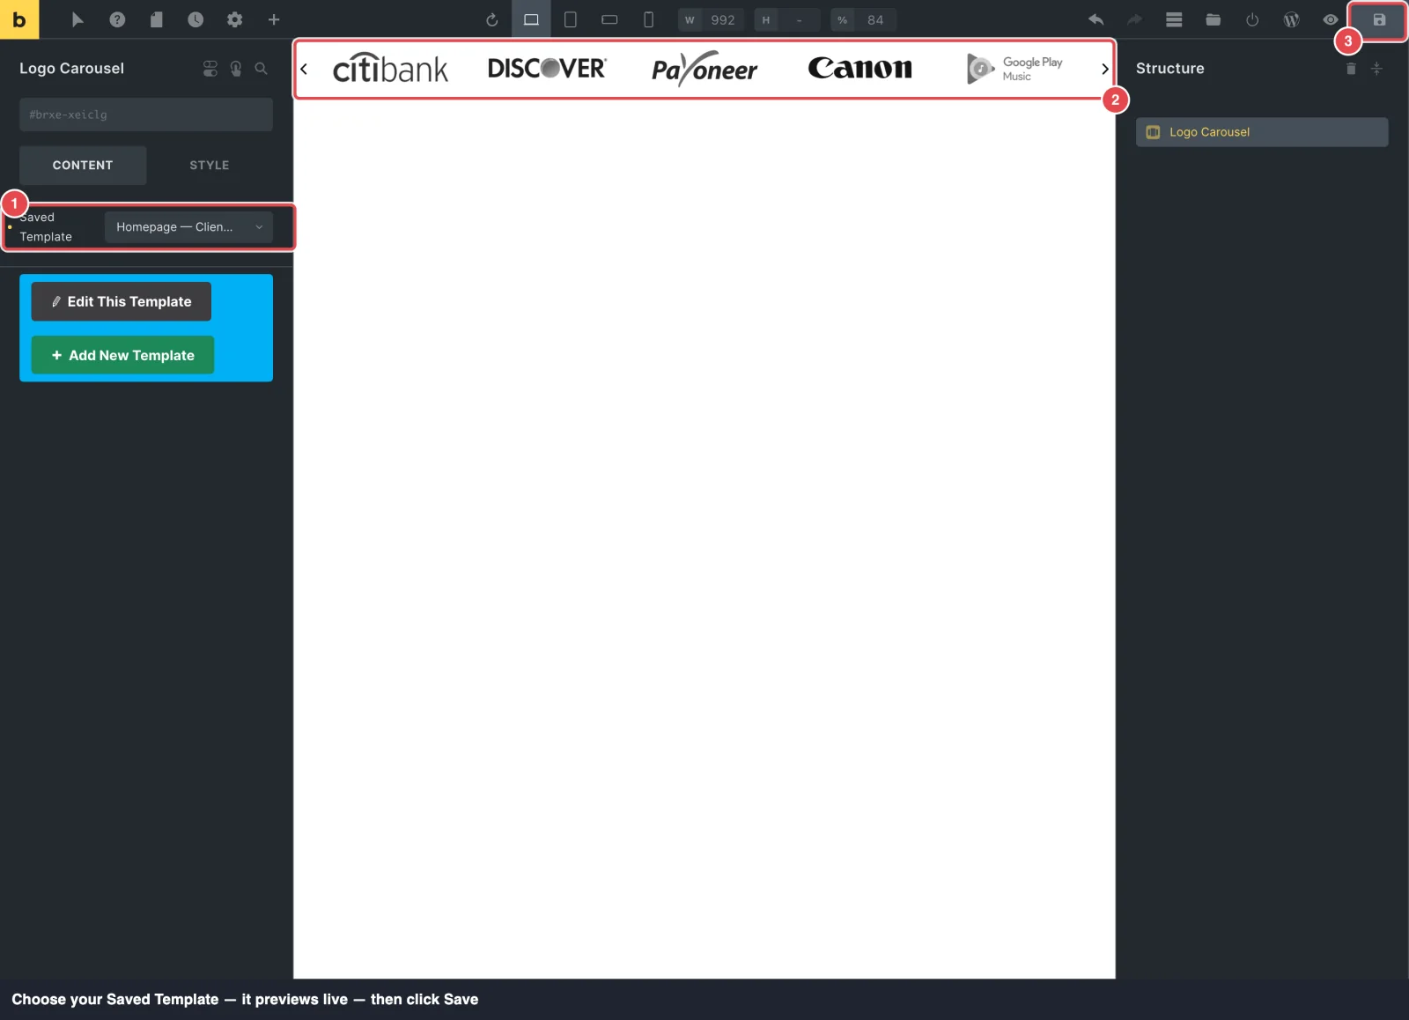Toggle element conditions icon in Logo Carousel header

coord(210,68)
